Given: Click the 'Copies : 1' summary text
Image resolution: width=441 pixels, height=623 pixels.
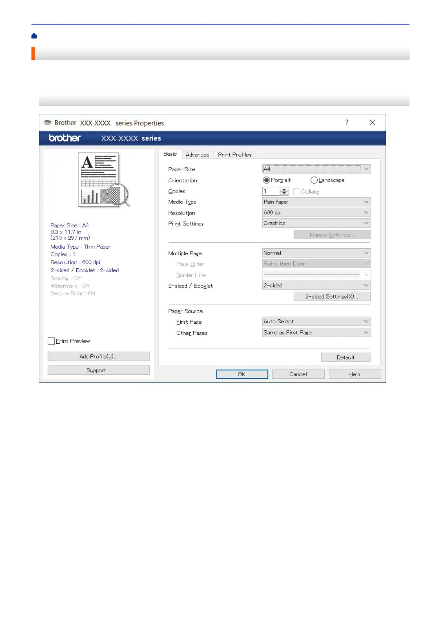Looking at the screenshot, I should 63,255.
